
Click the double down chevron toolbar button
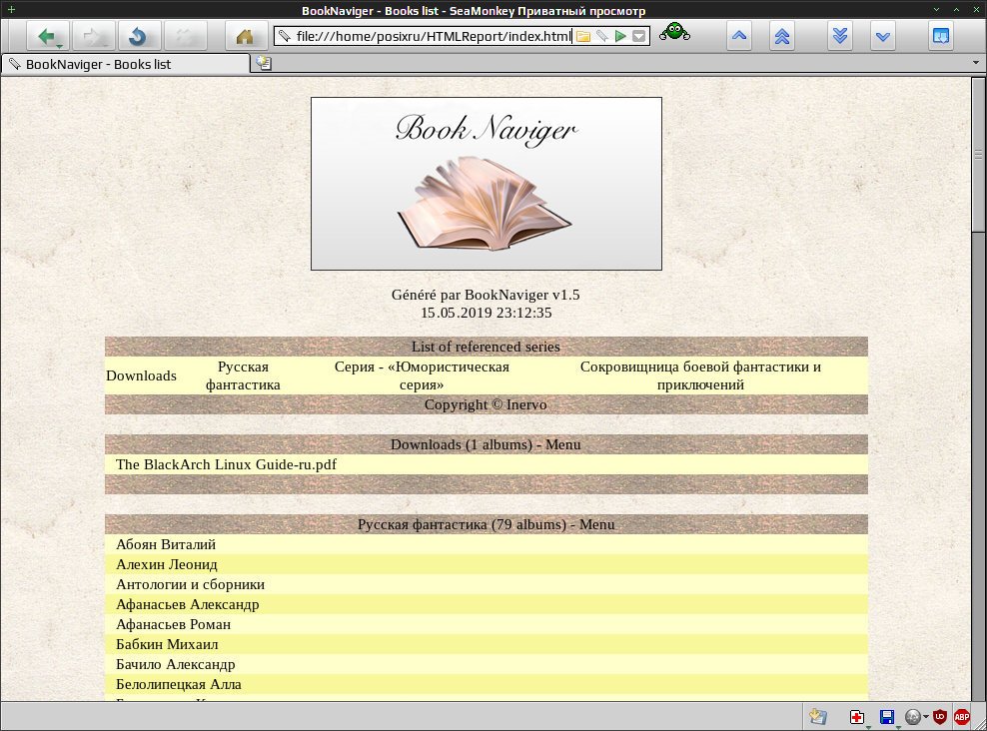click(840, 36)
